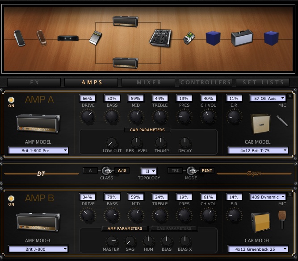298x261 pixels.
Task: Show Amp B Cab Parameters section
Action: pyautogui.click(x=174, y=228)
